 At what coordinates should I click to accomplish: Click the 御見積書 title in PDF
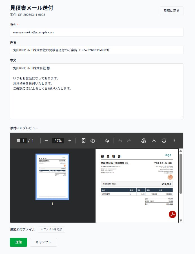(x=111, y=156)
